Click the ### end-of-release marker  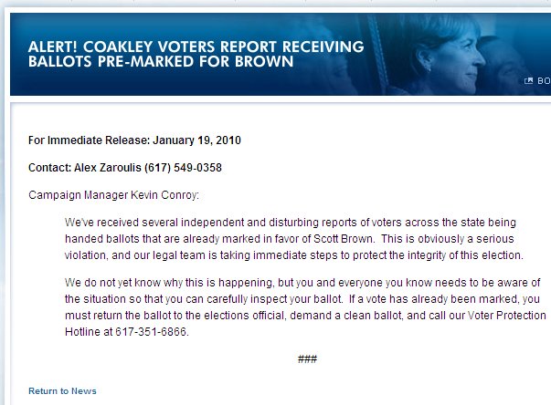tap(307, 359)
